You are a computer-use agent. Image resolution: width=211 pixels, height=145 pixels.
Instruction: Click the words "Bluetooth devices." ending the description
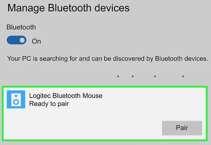(x=181, y=59)
